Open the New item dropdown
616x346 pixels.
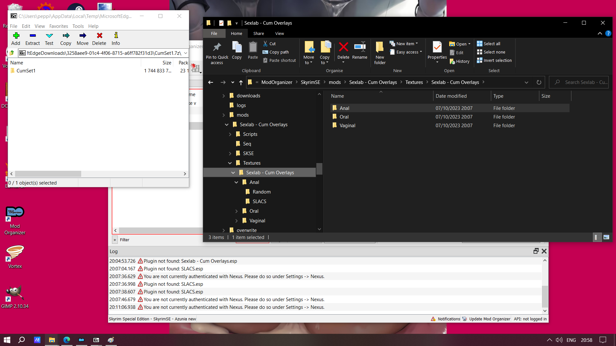tap(404, 44)
